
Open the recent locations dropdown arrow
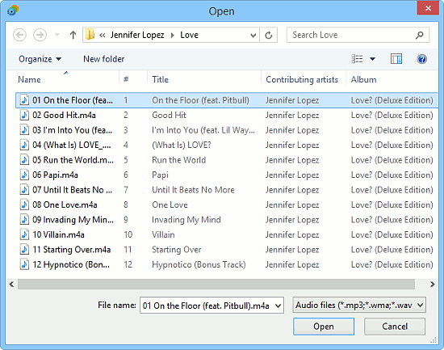57,35
